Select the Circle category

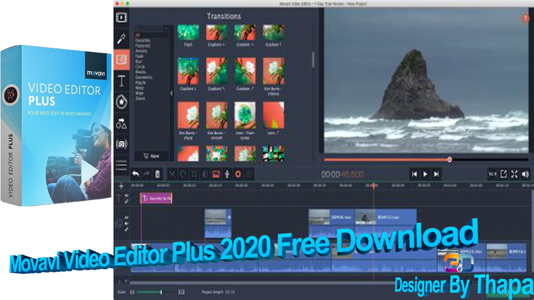(x=140, y=67)
